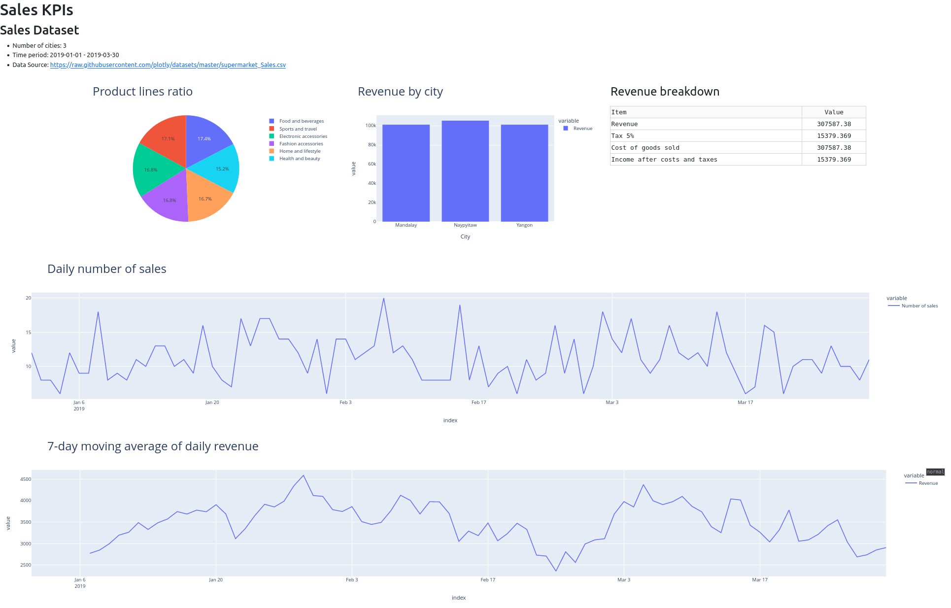
Task: Toggle Revenue legend in Revenue by city chart
Action: coord(578,129)
